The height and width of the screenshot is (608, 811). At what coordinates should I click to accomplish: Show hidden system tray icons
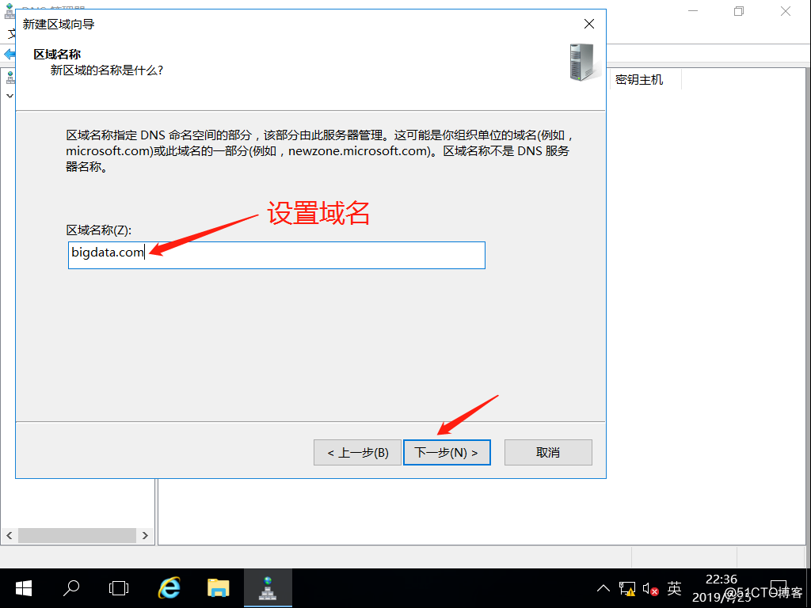(603, 588)
